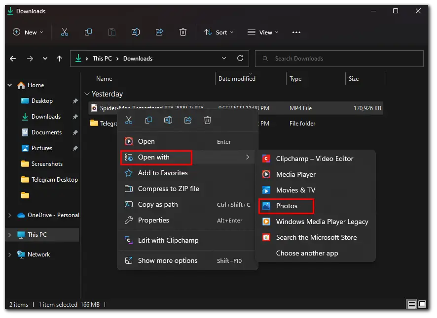Select Photos in the Open with submenu
The width and height of the screenshot is (437, 318).
[x=315, y=206]
